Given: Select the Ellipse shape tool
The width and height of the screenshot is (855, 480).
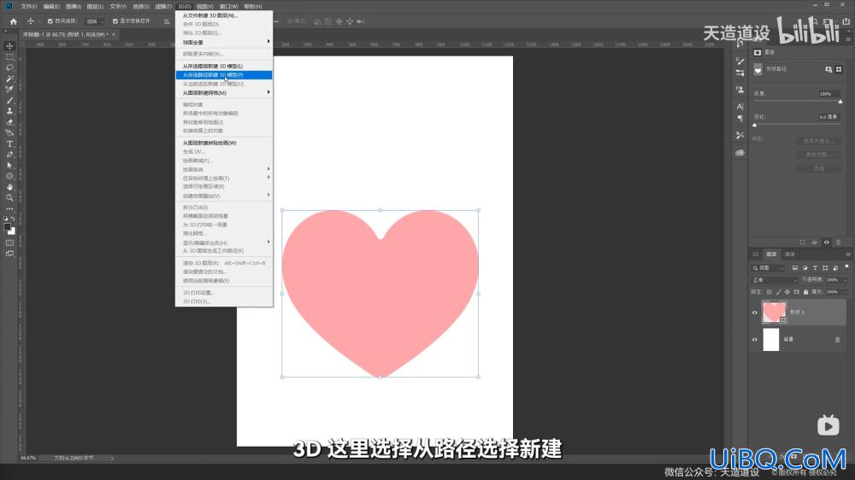Looking at the screenshot, I should (x=9, y=176).
